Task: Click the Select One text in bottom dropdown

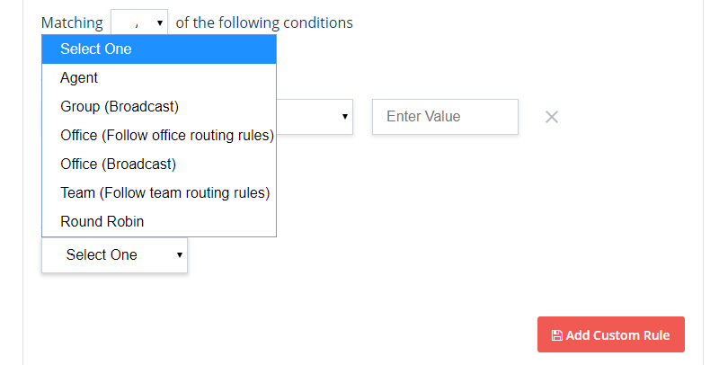Action: 102,255
